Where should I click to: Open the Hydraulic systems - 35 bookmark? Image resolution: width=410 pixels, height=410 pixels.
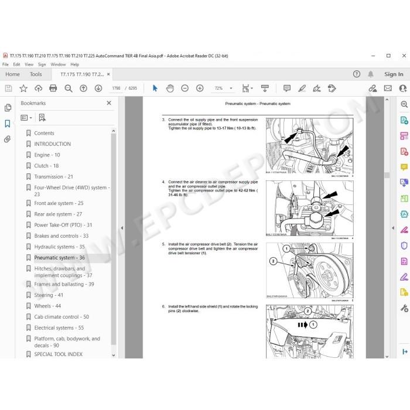(59, 247)
